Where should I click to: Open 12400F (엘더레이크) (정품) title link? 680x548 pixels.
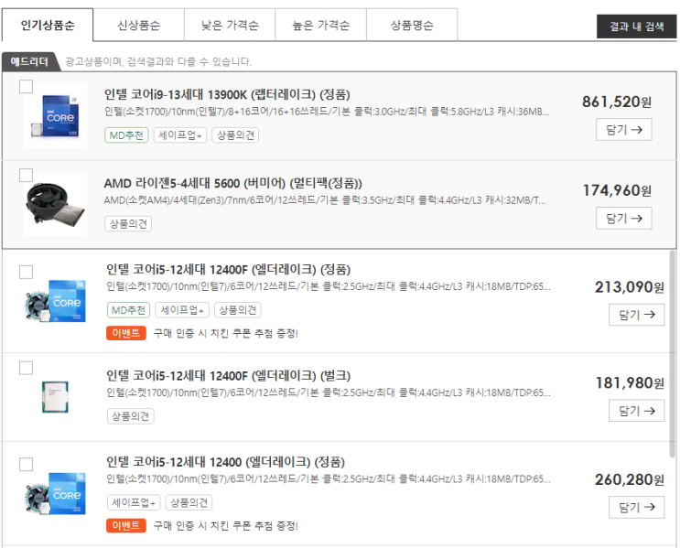(x=228, y=269)
